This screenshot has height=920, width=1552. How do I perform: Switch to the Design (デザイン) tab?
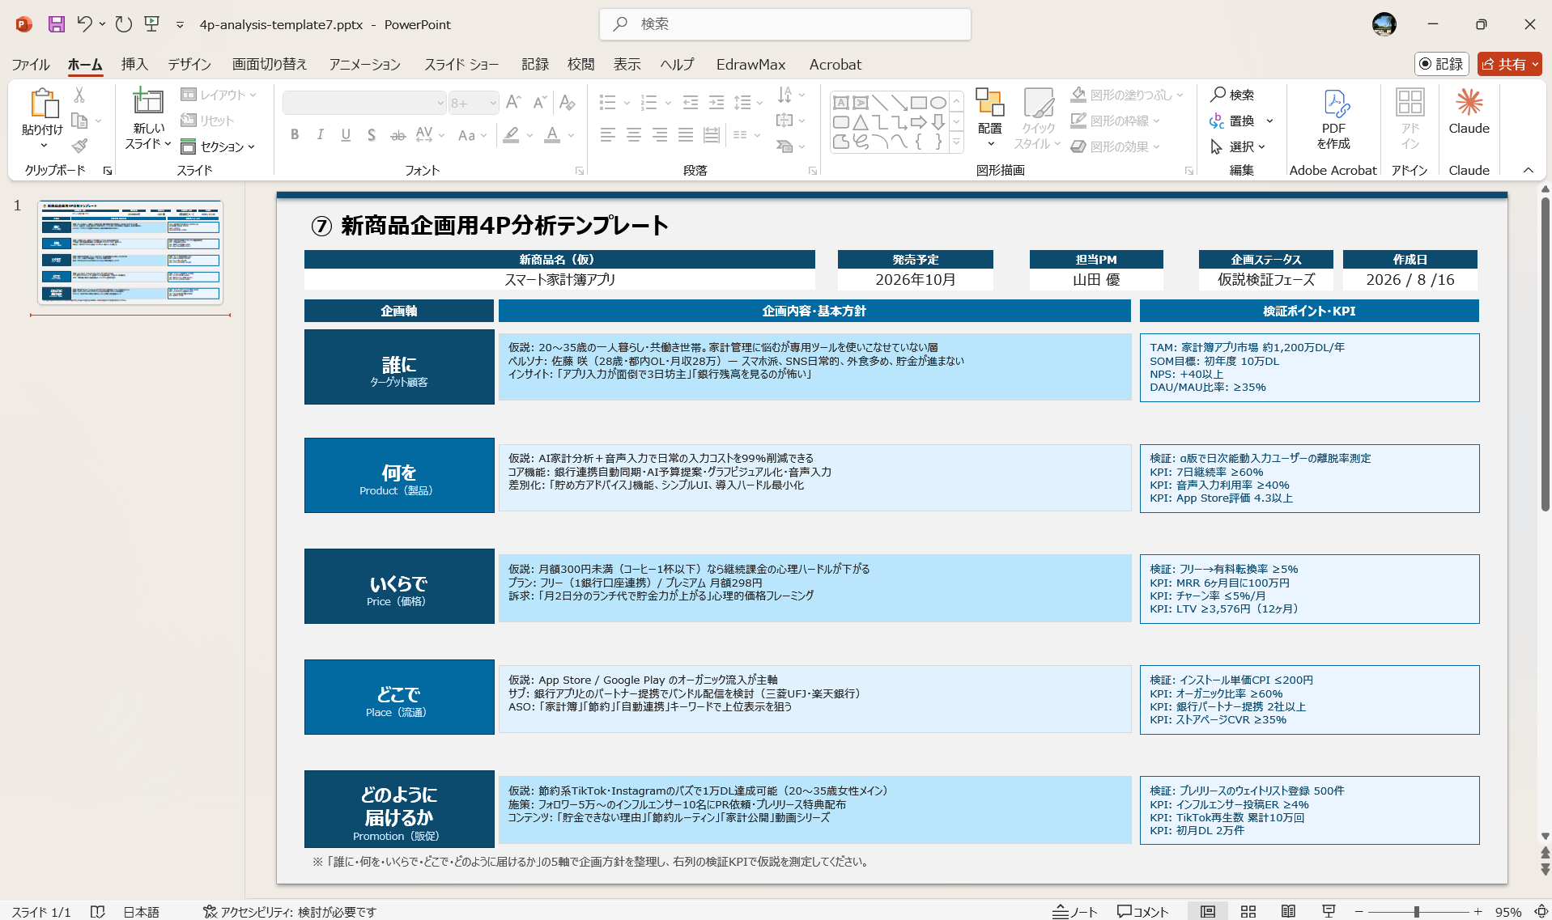[x=189, y=65]
